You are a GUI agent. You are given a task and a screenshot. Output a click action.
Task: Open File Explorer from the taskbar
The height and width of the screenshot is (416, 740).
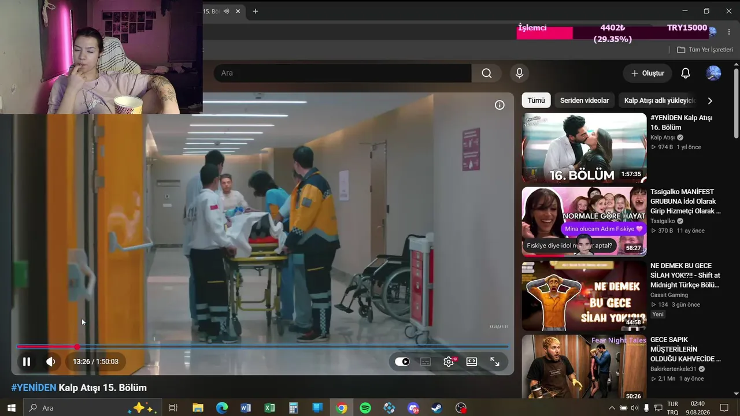point(198,408)
